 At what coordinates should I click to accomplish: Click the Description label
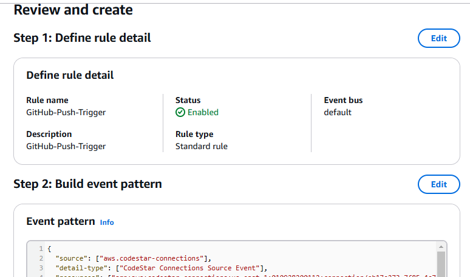[49, 134]
